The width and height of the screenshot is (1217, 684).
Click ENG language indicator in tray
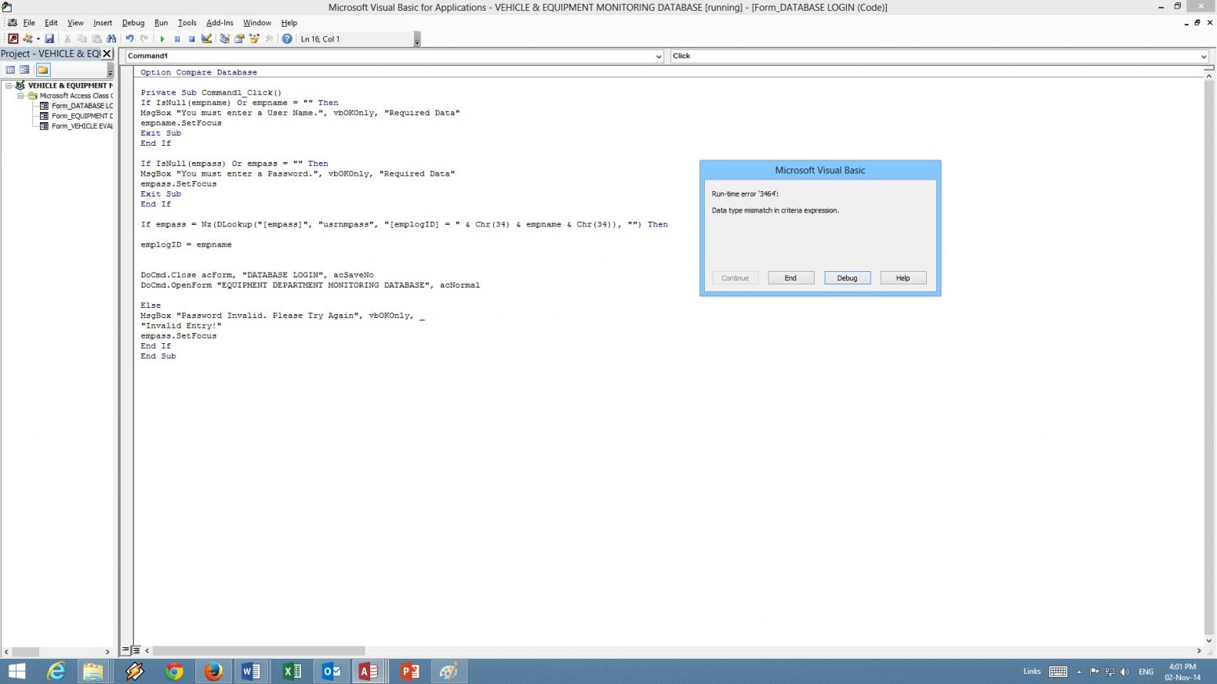tap(1146, 671)
